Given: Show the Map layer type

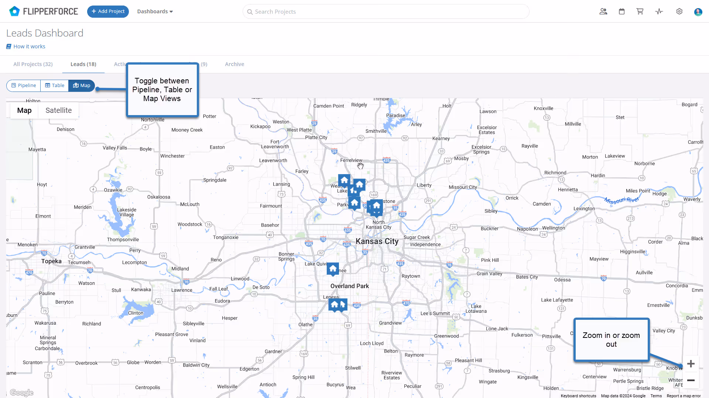Looking at the screenshot, I should 24,110.
